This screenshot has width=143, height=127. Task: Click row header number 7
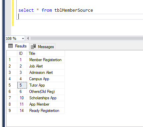[12, 98]
